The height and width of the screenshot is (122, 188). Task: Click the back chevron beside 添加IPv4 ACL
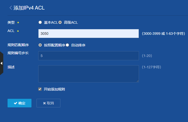pos(11,8)
